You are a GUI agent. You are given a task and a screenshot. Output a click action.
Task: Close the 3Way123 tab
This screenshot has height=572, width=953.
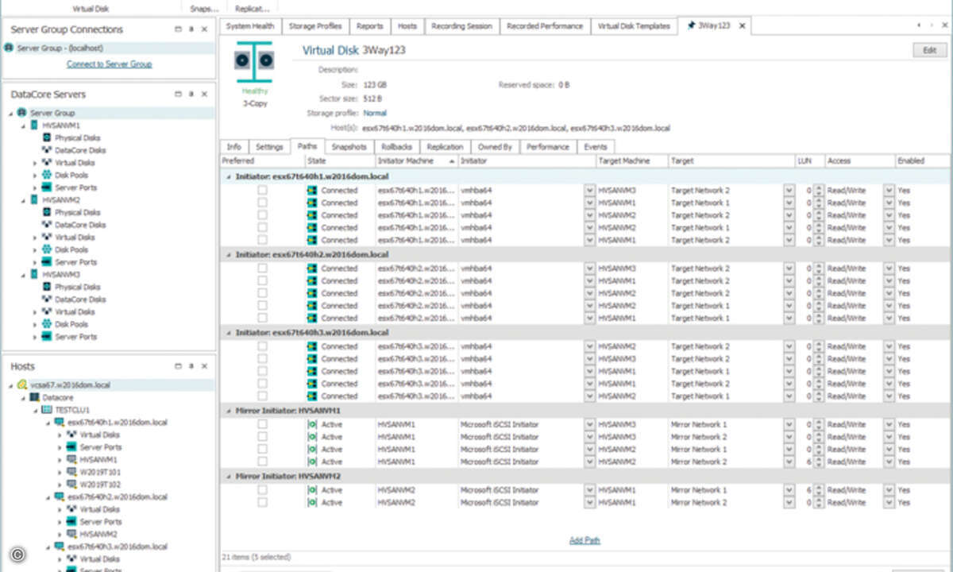[x=742, y=26]
